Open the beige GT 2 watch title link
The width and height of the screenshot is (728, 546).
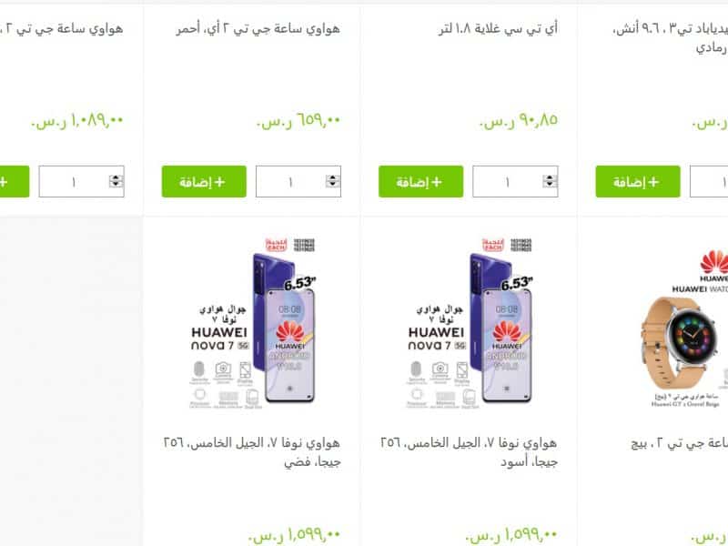click(x=679, y=443)
